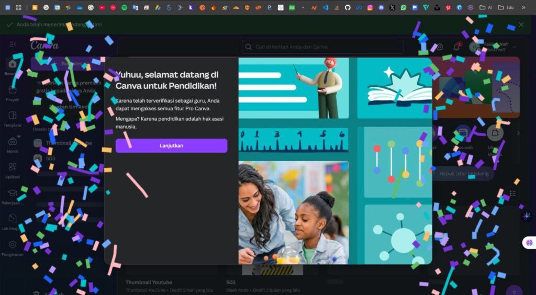Open the X (Twitter) bookmark
This screenshot has height=295, width=536.
tap(393, 7)
